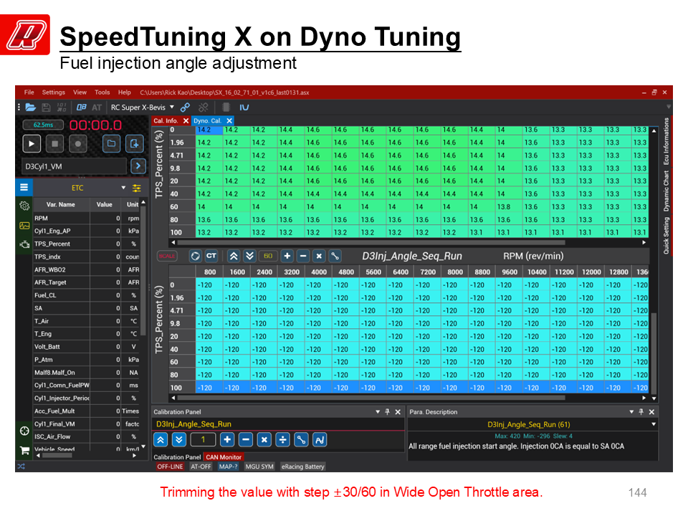Click the circular refresh icon beside SCALE
688x516 pixels.
[195, 256]
